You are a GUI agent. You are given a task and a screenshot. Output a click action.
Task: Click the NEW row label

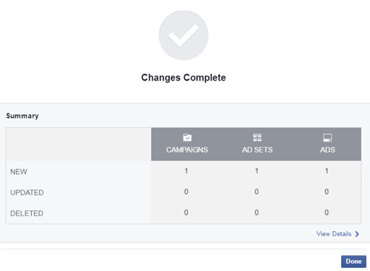[18, 172]
